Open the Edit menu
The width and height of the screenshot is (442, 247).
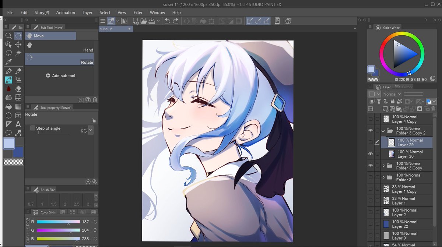coord(24,13)
